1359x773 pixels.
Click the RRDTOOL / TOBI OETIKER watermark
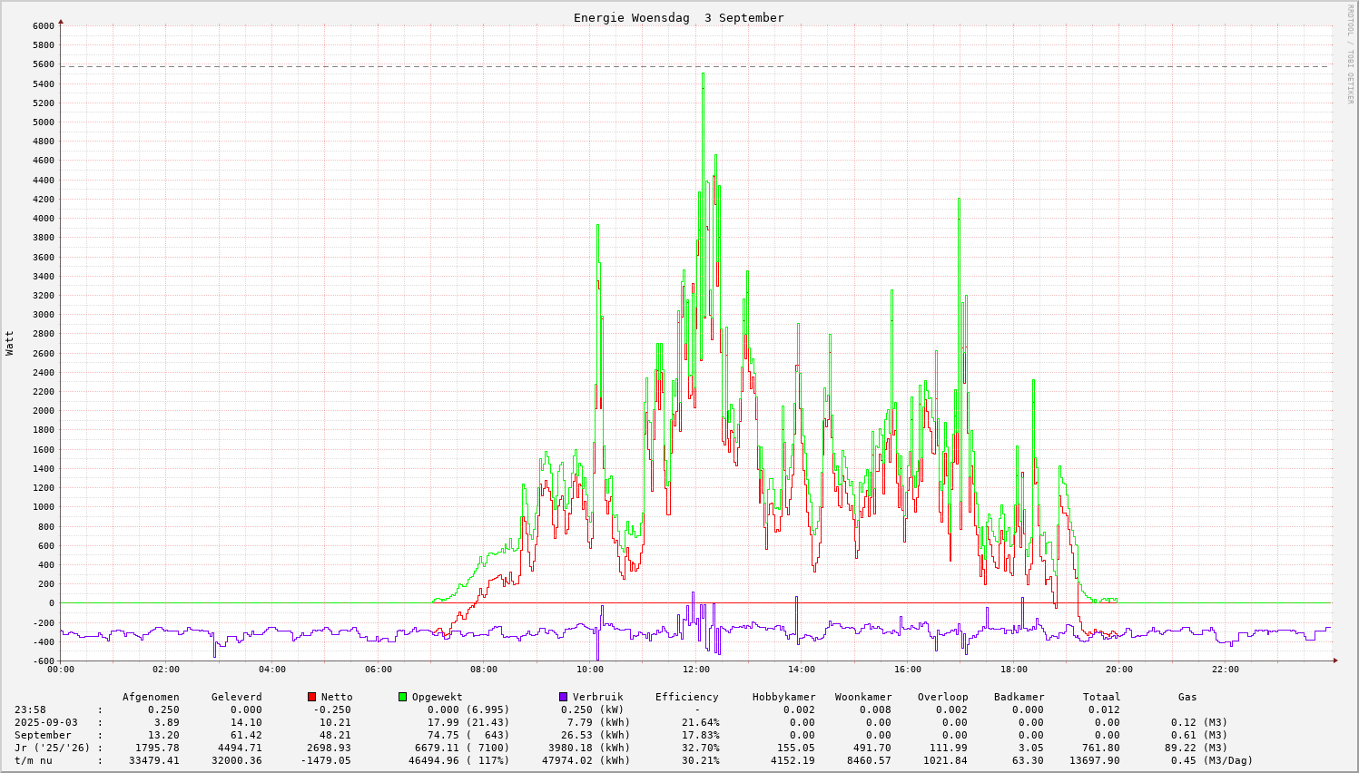click(x=1350, y=54)
